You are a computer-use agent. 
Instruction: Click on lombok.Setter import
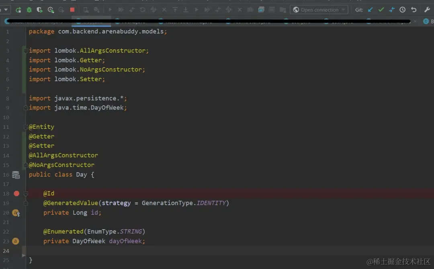80,79
